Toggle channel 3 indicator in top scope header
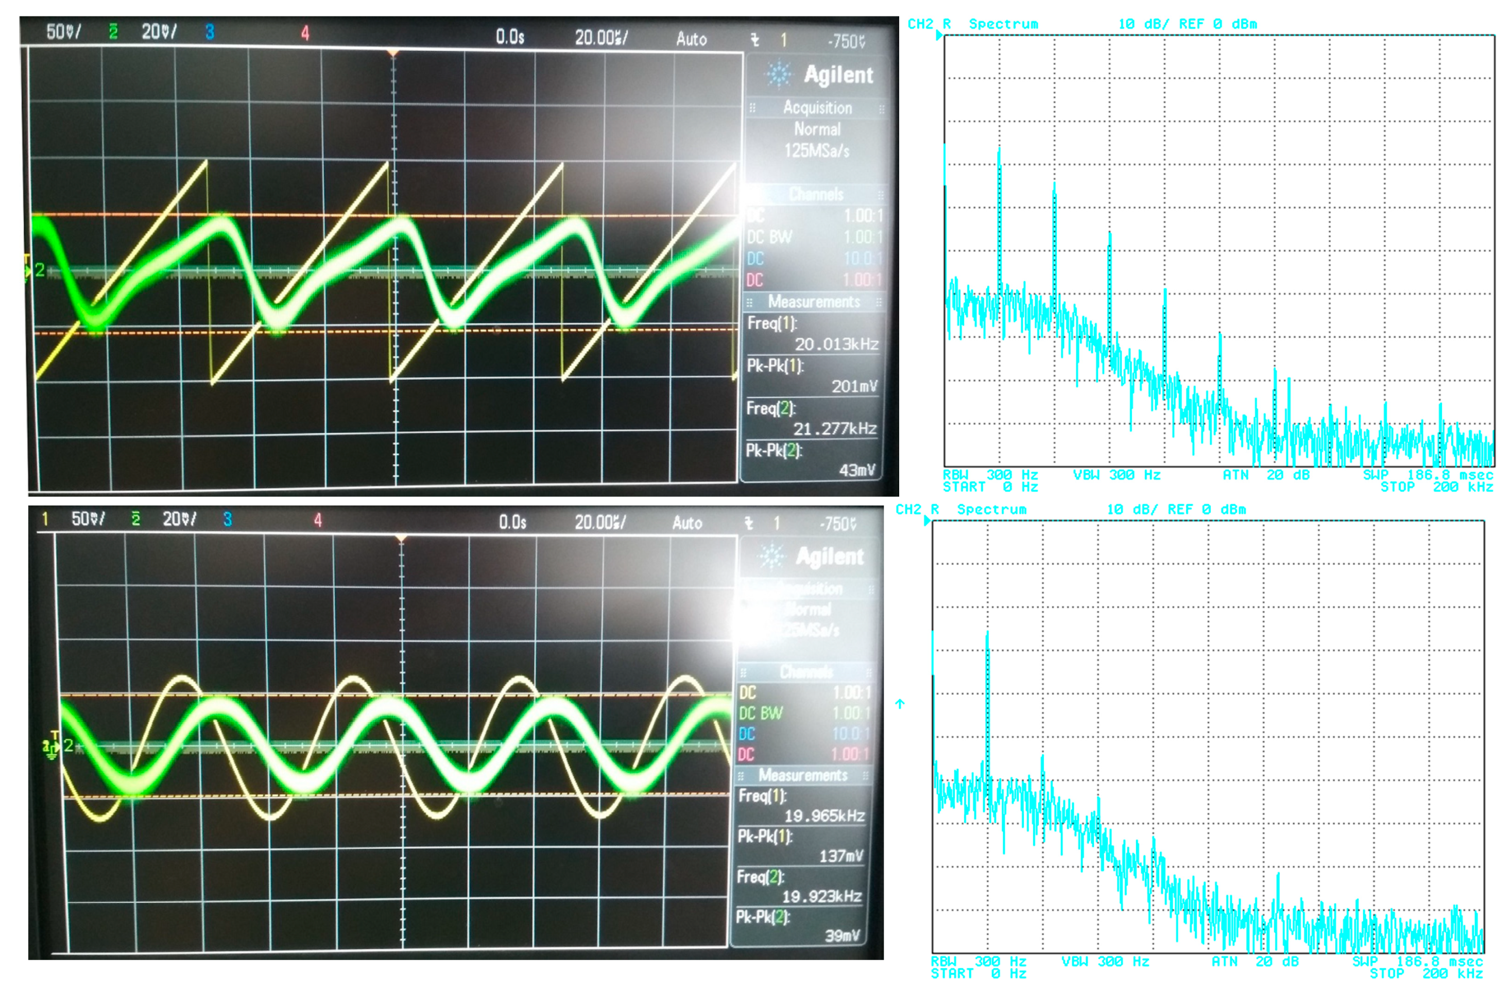The width and height of the screenshot is (1511, 991). 210,32
